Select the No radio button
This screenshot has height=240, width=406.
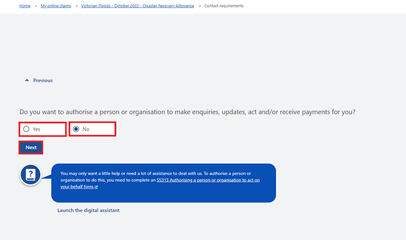[x=76, y=129]
